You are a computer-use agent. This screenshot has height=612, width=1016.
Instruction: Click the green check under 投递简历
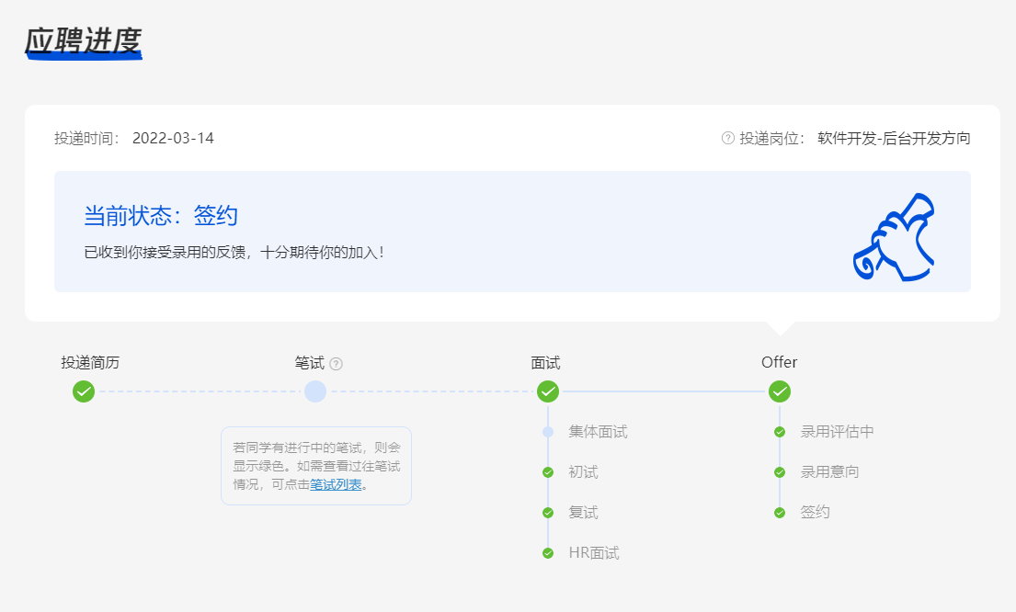84,391
